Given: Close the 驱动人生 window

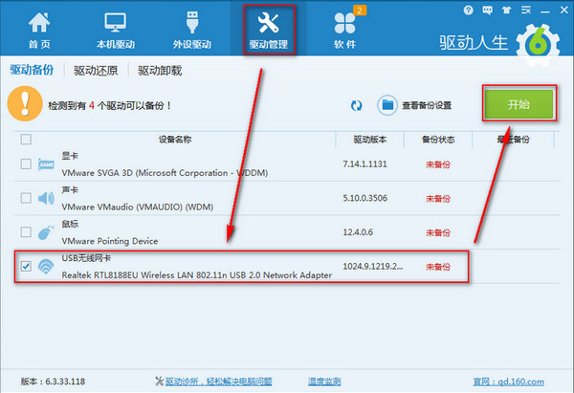Looking at the screenshot, I should tap(564, 11).
